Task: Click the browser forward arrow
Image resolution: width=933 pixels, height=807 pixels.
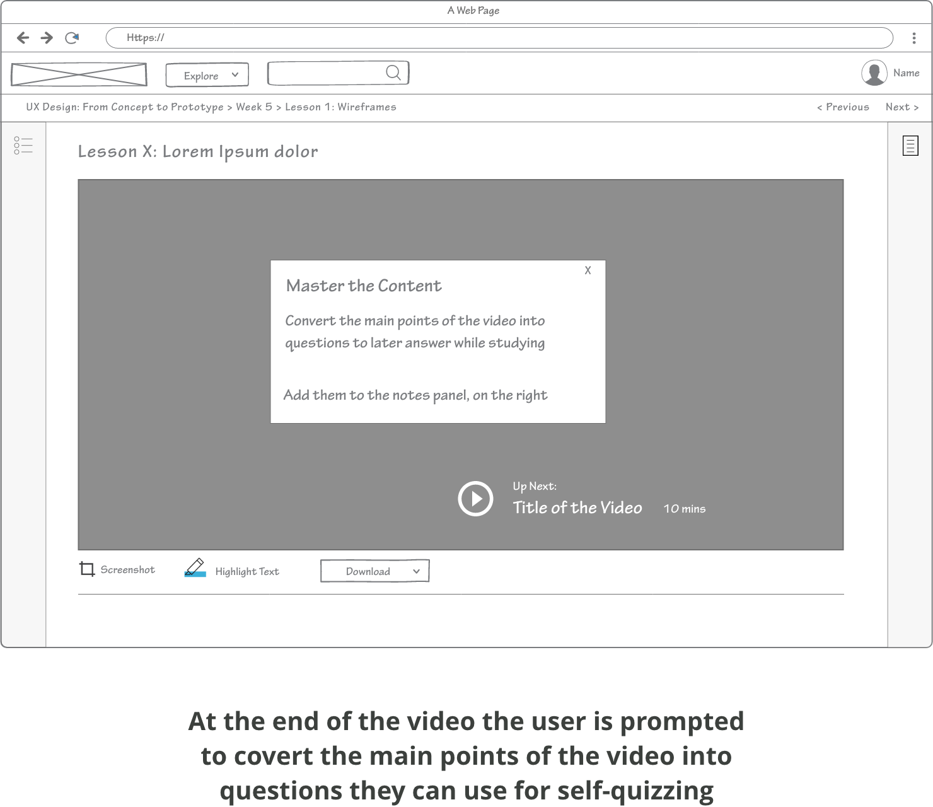Action: tap(47, 38)
